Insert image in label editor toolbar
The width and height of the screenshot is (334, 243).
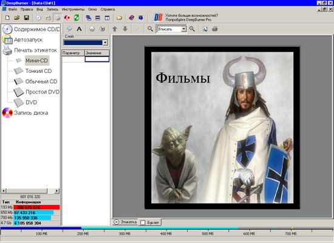point(69,29)
